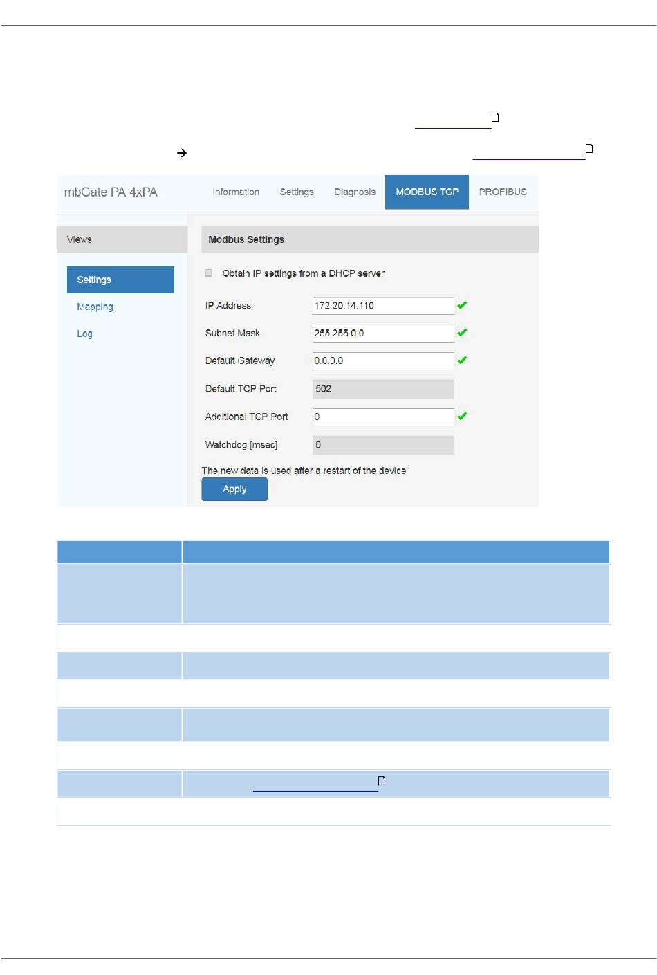This screenshot has width=657, height=975.
Task: Select the MODBUS TCP tab
Action: point(427,192)
